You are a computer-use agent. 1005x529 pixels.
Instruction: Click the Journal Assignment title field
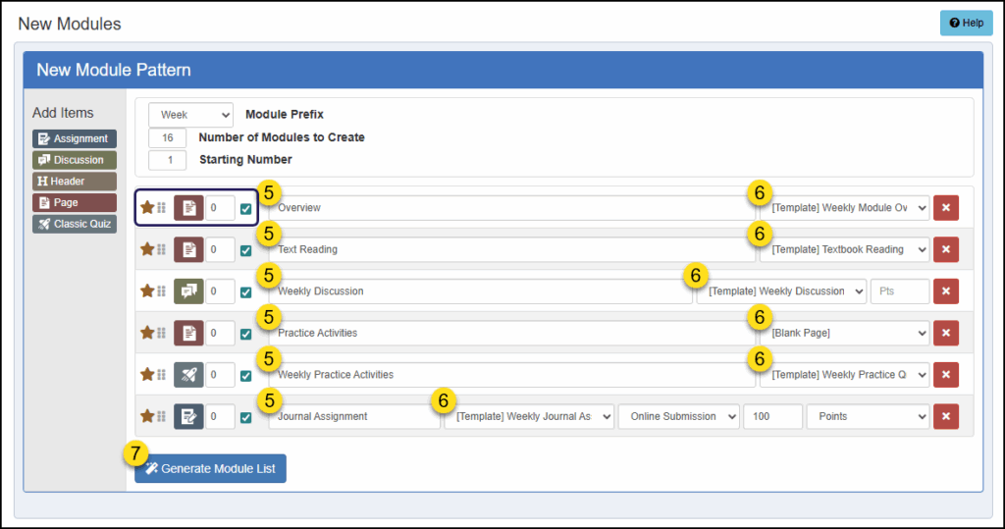click(x=354, y=416)
